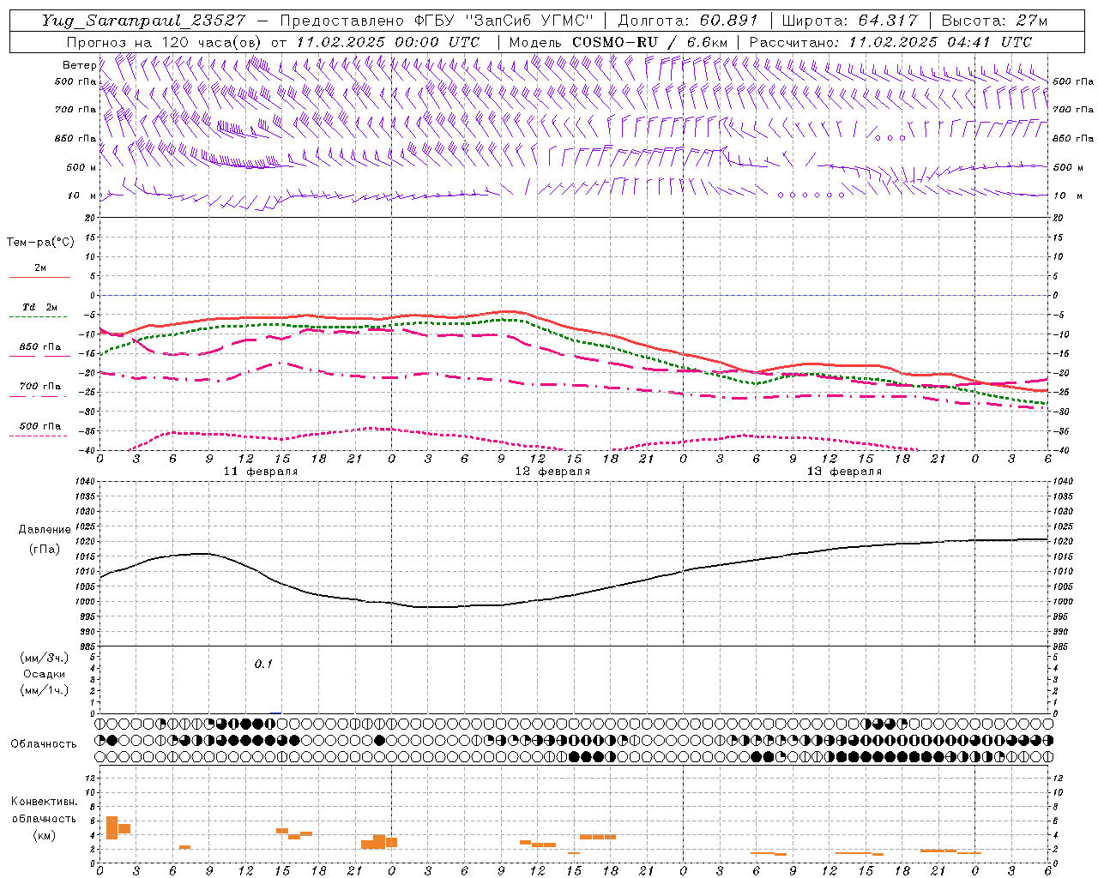Screen dimensions: 1098x878
Task: Click the (мм/1ч.) precipitation unit label
Action: tap(44, 690)
